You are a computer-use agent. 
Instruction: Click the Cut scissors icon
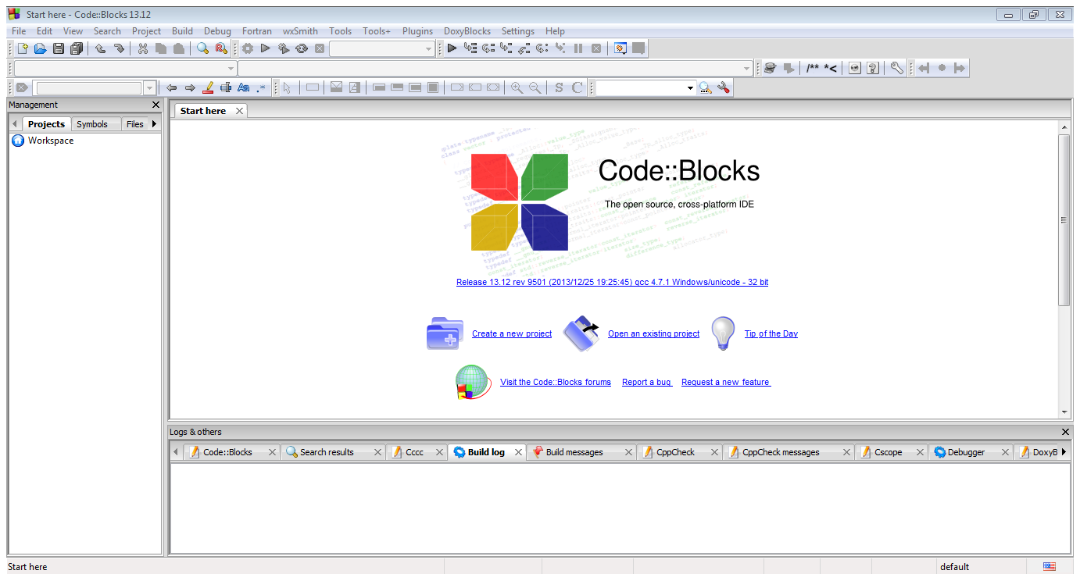pos(143,48)
